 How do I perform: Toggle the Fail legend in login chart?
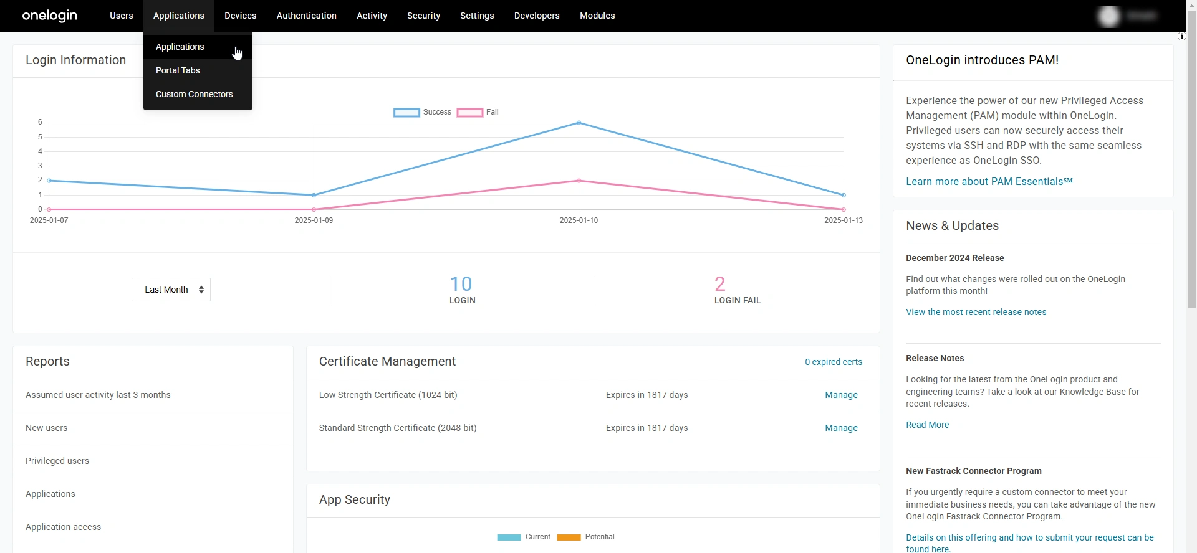pos(478,112)
